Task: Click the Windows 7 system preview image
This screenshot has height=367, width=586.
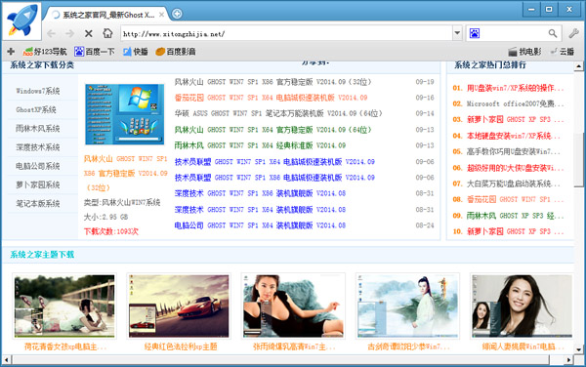Action: pos(124,114)
